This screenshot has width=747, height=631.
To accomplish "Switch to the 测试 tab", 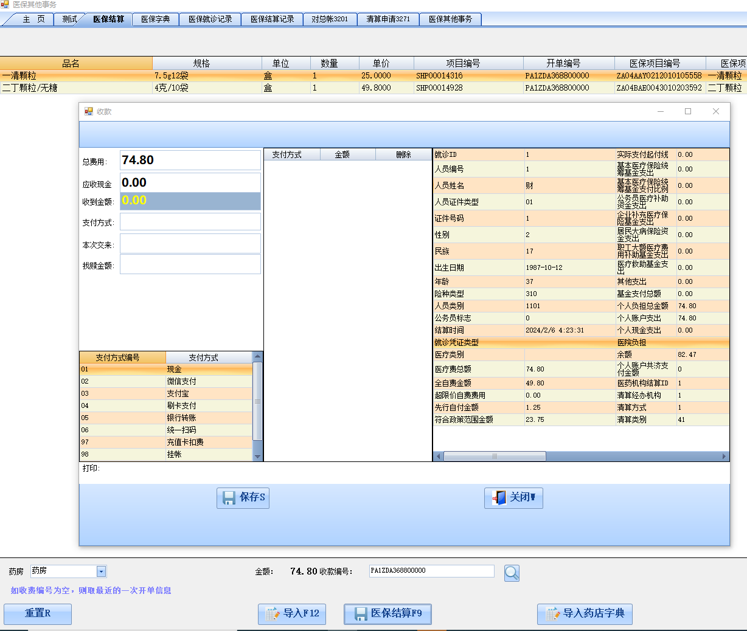I will coord(69,19).
